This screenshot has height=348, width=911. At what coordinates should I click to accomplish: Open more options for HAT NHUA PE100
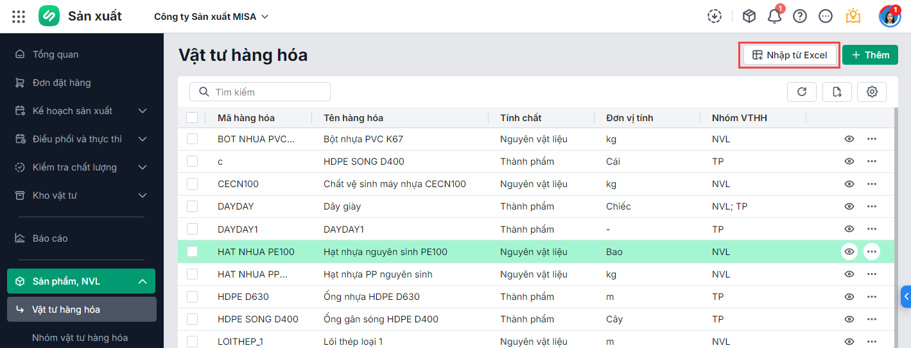coord(872,252)
